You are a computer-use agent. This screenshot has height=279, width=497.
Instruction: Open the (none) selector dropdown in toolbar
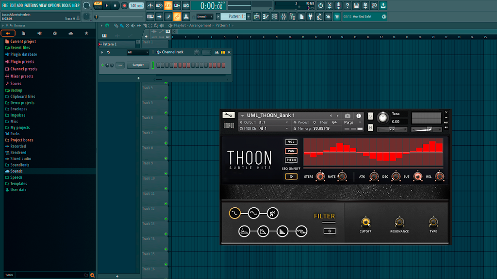click(x=204, y=17)
